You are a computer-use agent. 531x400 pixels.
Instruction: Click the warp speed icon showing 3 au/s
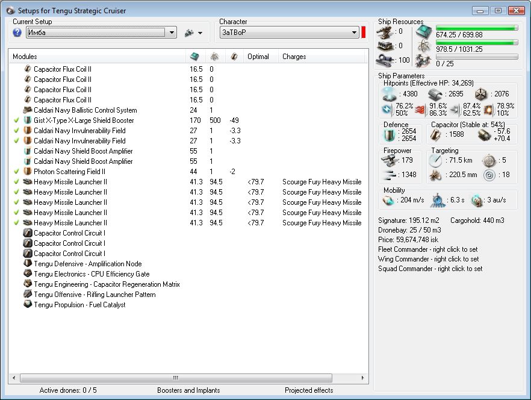[x=477, y=201]
